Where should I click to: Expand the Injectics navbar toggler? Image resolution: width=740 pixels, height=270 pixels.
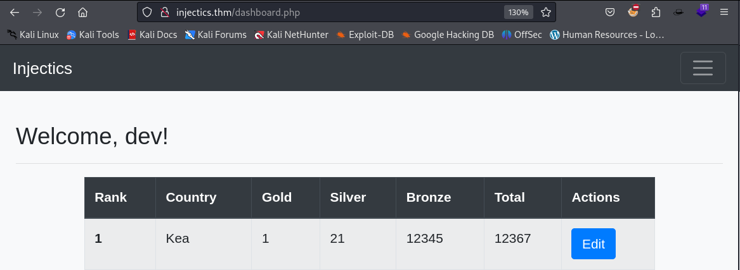(x=703, y=68)
